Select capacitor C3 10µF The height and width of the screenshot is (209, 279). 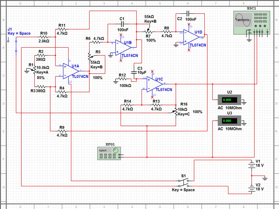pos(134,72)
